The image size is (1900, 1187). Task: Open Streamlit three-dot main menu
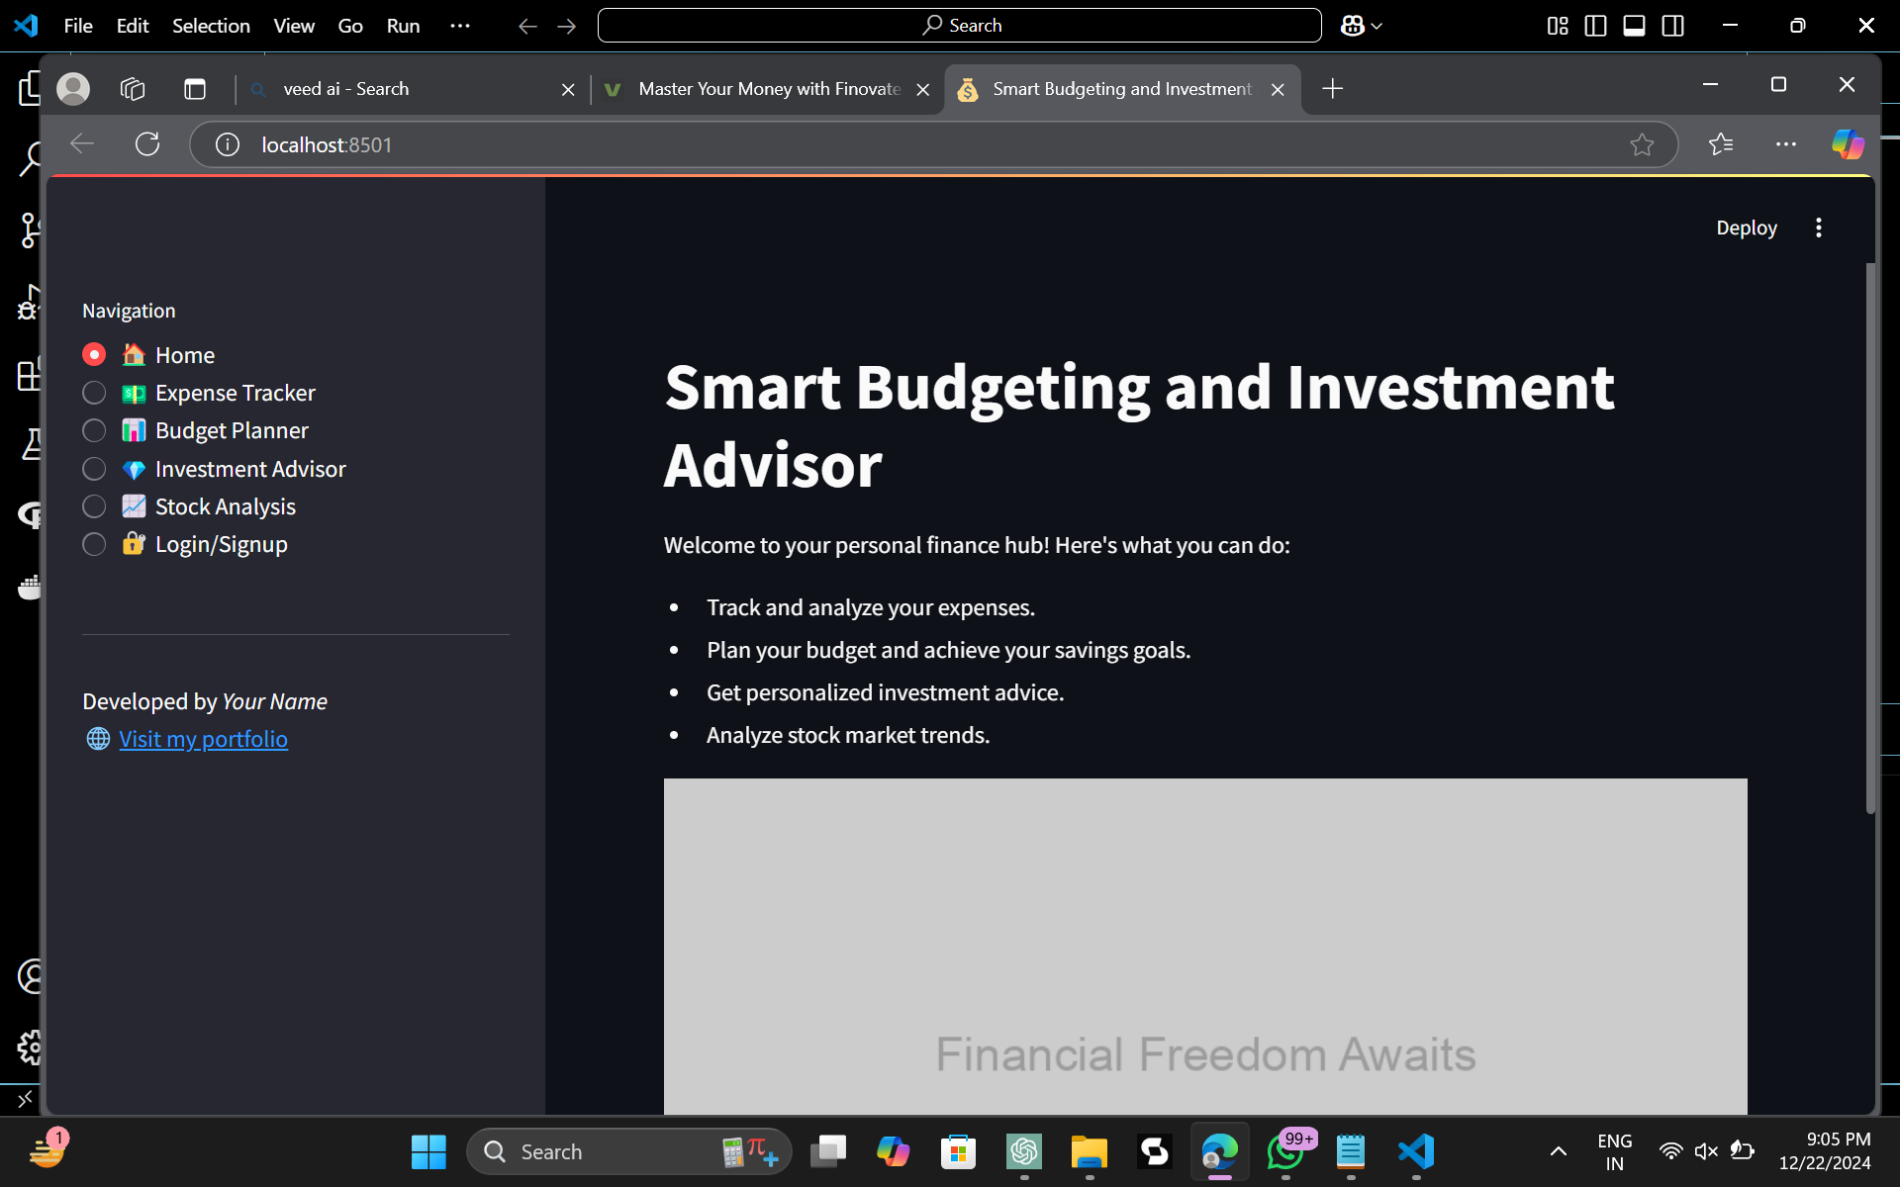point(1818,228)
